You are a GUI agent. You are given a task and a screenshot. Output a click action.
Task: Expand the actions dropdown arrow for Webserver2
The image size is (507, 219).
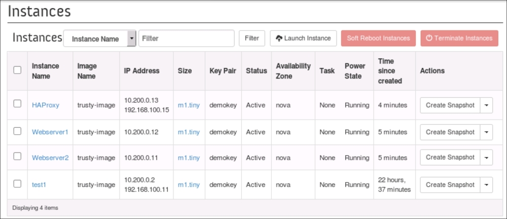[486, 157]
